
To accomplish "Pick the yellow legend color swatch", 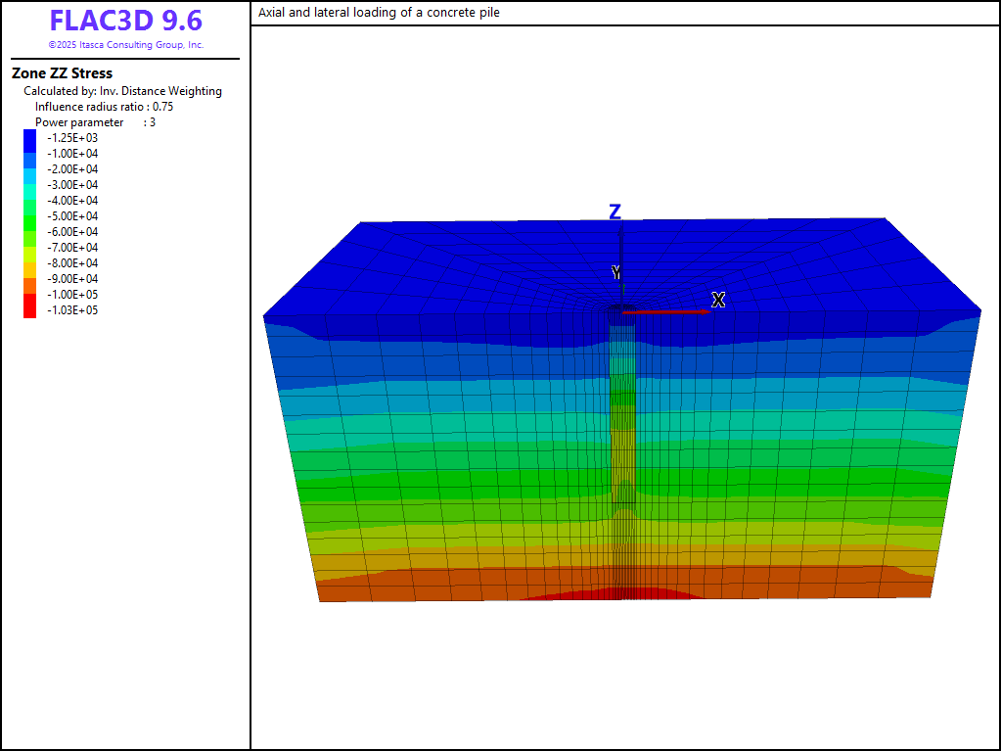I will [29, 254].
